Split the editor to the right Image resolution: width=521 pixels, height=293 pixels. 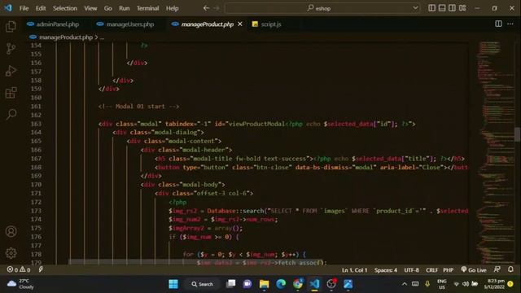[x=498, y=24]
